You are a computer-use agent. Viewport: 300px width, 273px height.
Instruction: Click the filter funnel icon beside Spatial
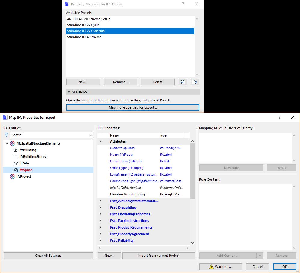6,135
